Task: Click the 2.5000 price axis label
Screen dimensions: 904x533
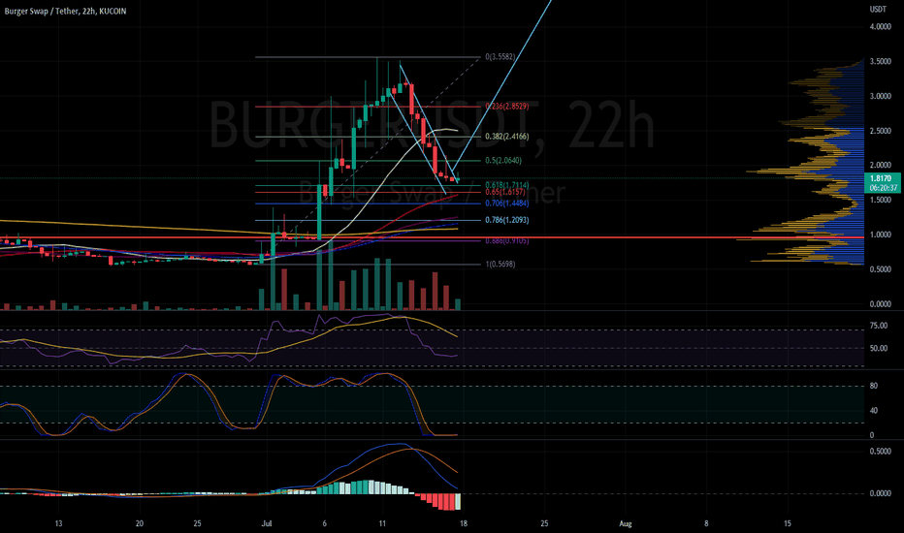Action: pos(881,132)
